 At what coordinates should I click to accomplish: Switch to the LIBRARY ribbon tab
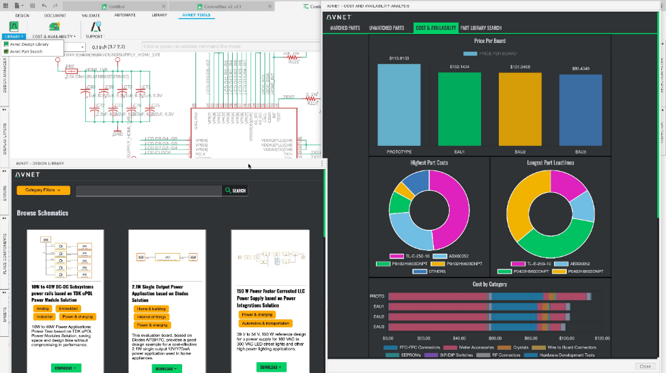point(159,15)
